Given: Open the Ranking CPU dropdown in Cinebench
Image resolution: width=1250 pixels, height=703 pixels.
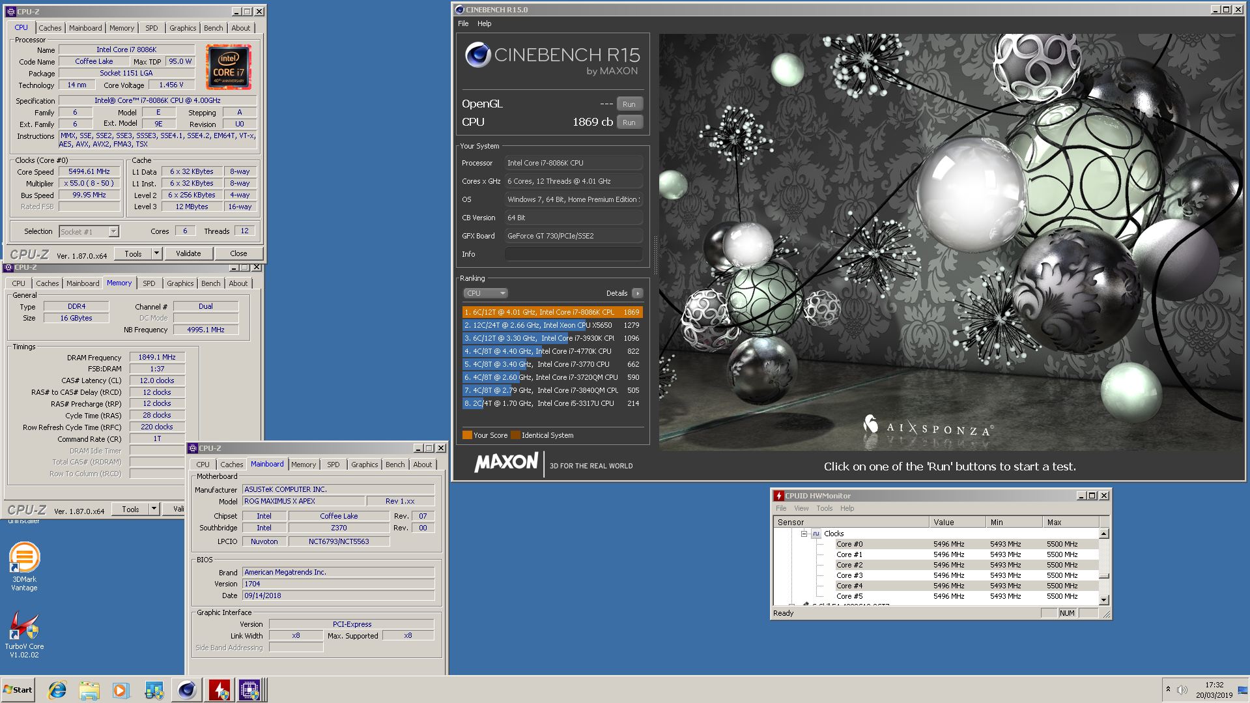Looking at the screenshot, I should point(485,293).
